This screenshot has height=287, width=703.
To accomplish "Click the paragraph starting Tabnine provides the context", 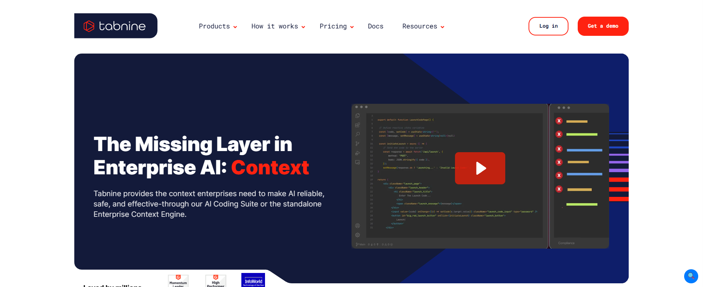I will pos(209,204).
